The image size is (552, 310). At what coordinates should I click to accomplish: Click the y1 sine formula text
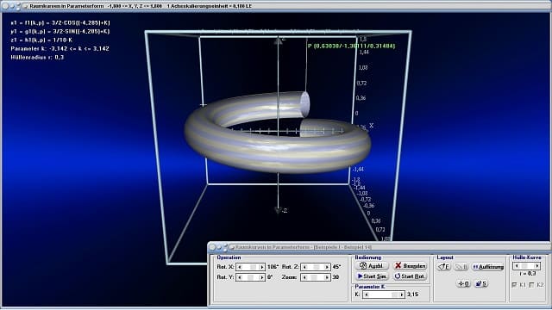coord(60,31)
